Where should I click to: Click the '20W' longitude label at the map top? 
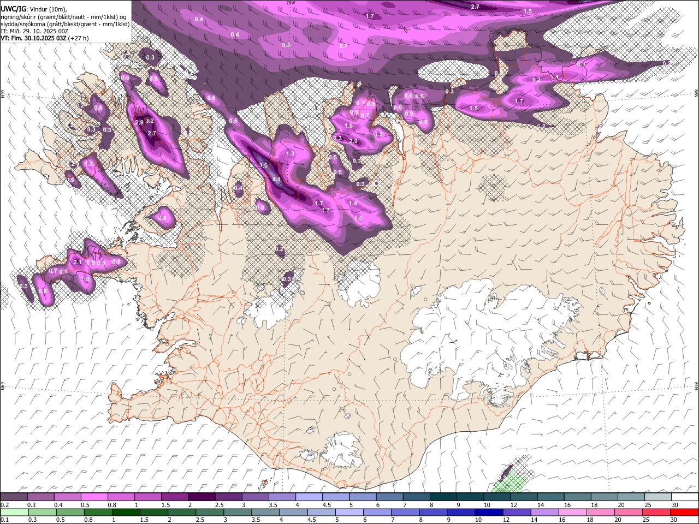tap(291, 3)
